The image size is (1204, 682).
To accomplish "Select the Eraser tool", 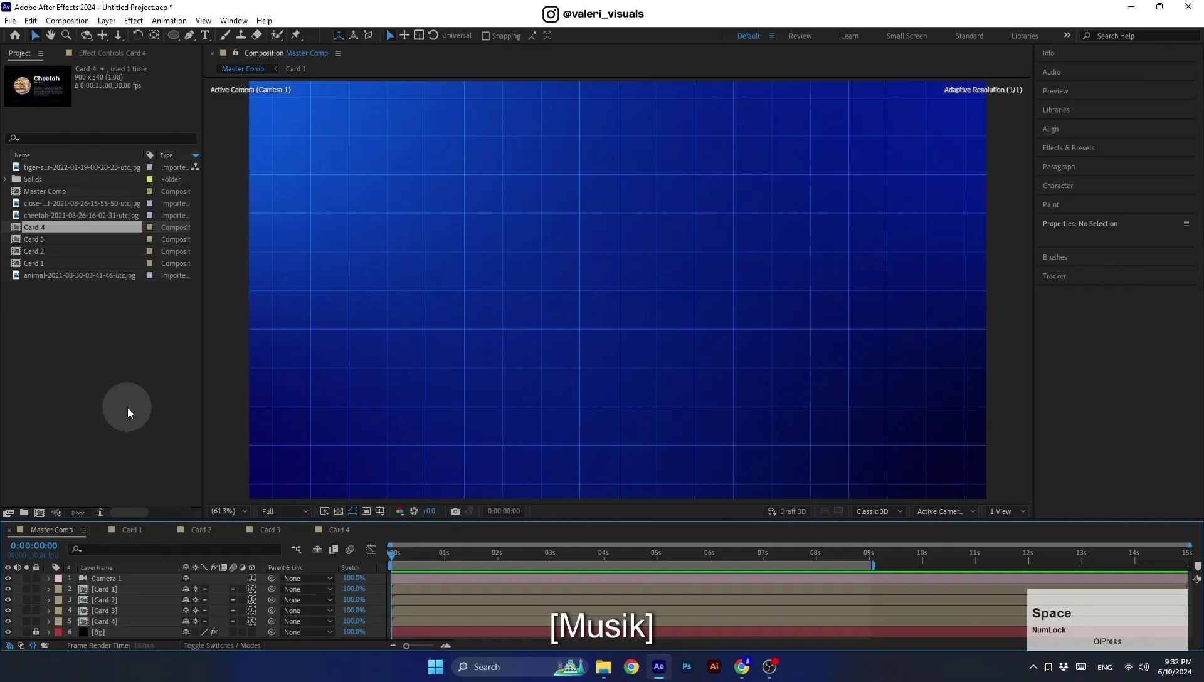I will pyautogui.click(x=257, y=35).
